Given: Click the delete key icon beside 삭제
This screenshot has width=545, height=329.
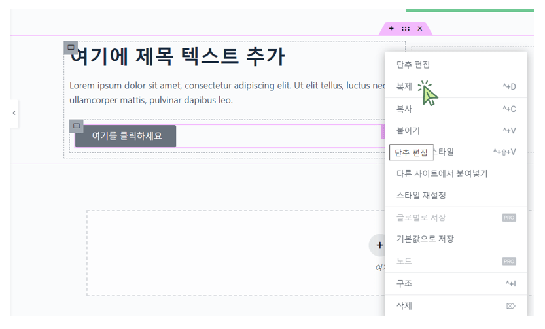Looking at the screenshot, I should click(x=510, y=306).
